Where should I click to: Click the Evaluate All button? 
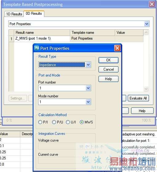[138, 98]
